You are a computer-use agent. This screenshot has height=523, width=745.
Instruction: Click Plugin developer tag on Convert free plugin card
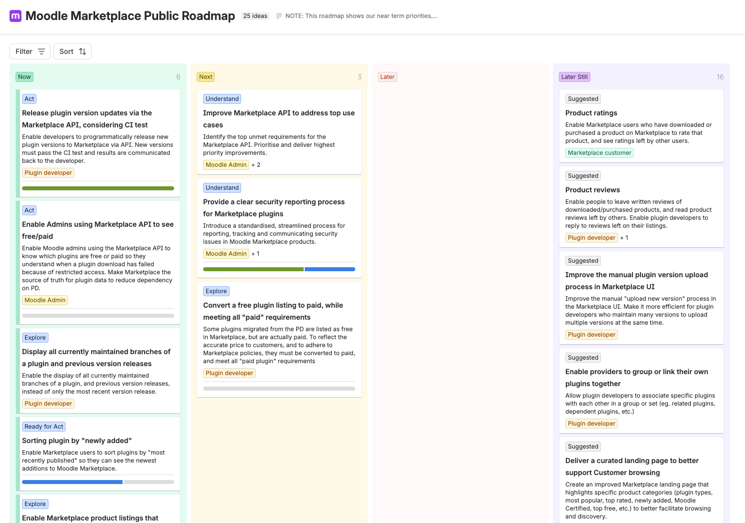tap(229, 373)
